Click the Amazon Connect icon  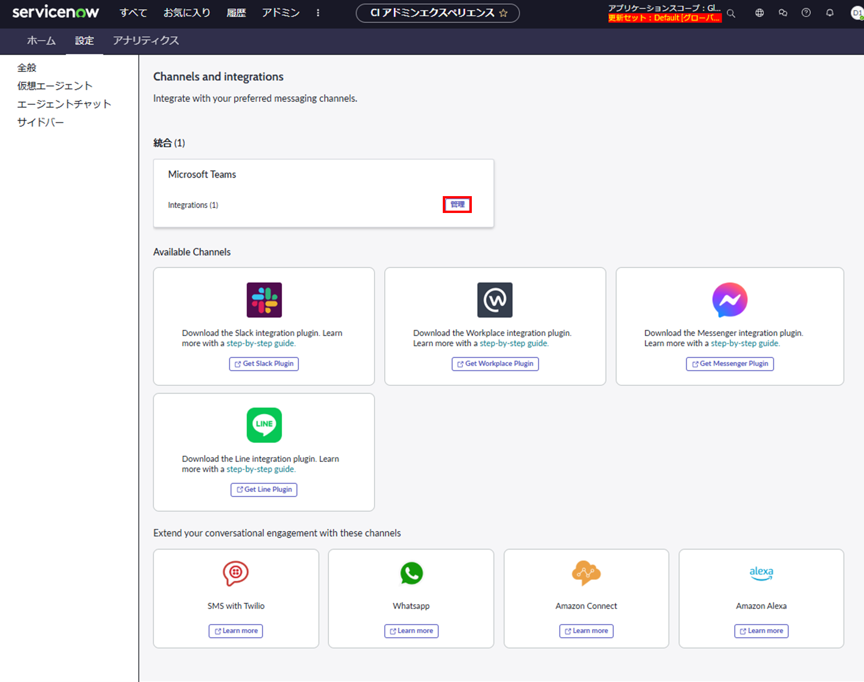(x=586, y=573)
